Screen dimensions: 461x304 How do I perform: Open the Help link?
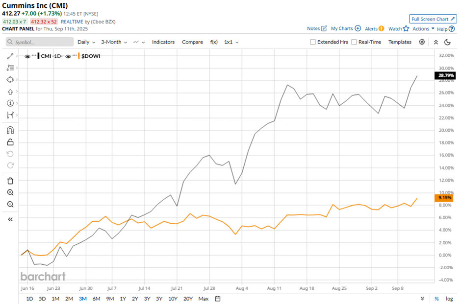pos(446,29)
